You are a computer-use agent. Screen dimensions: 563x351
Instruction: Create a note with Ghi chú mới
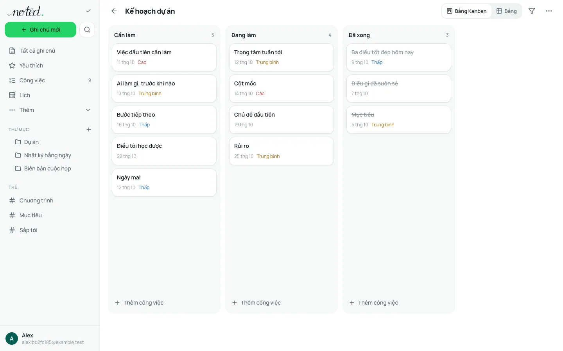click(x=41, y=30)
